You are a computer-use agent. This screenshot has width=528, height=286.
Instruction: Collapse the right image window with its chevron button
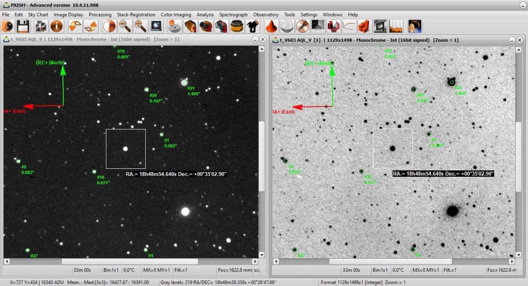[x=512, y=40]
